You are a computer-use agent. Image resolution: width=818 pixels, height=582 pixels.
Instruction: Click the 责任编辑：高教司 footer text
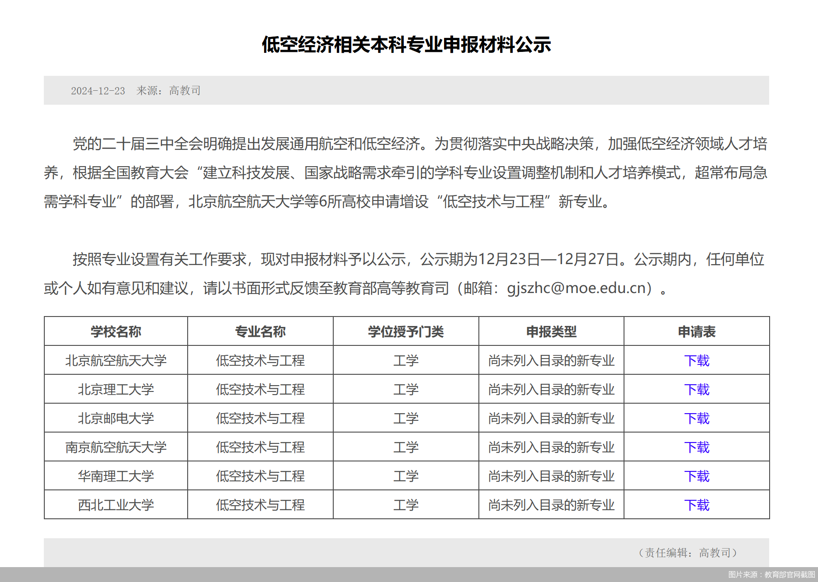pyautogui.click(x=687, y=553)
